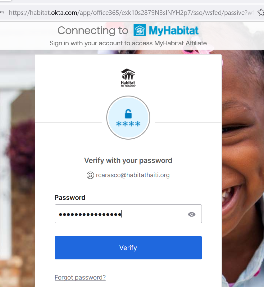Open the Forgot password? link
Viewport: 264px width, 287px height.
[80, 277]
